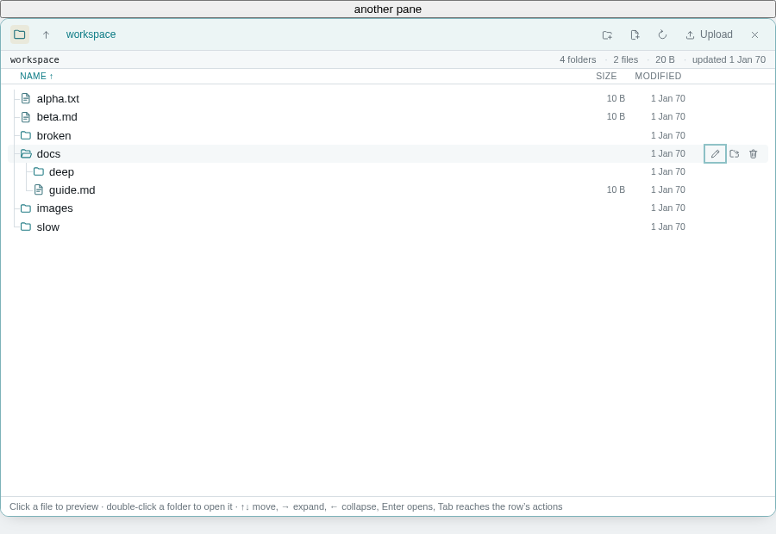Expand the images folder via its folder icon
Viewport: 776px width, 534px height.
[x=26, y=208]
